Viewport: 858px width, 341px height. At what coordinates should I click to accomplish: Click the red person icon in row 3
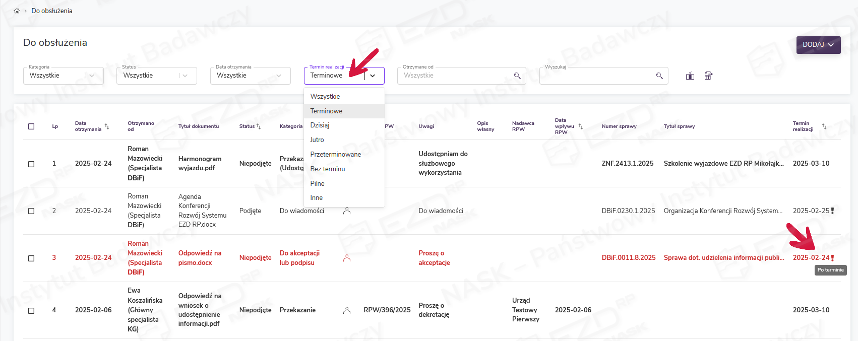[x=347, y=258]
